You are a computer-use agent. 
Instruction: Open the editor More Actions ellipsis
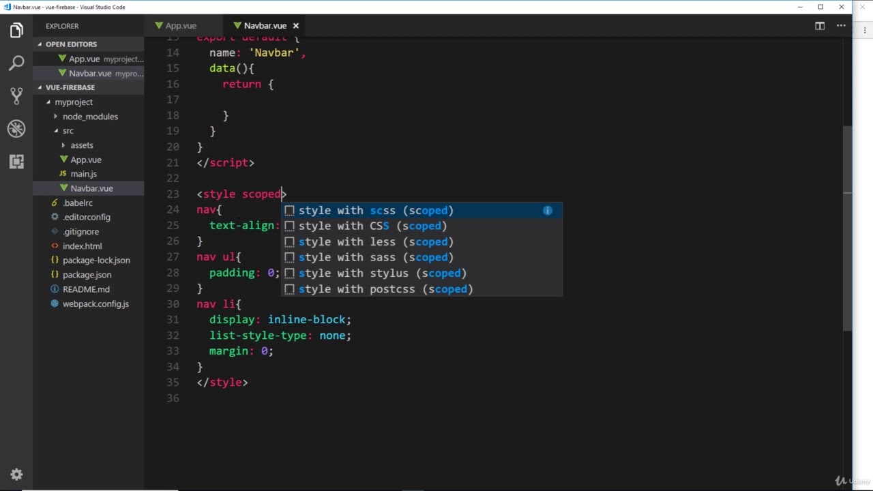coord(842,26)
